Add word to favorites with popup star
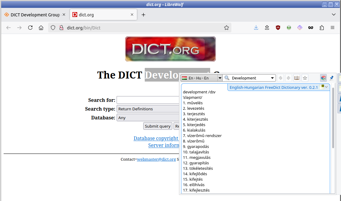 (305, 78)
